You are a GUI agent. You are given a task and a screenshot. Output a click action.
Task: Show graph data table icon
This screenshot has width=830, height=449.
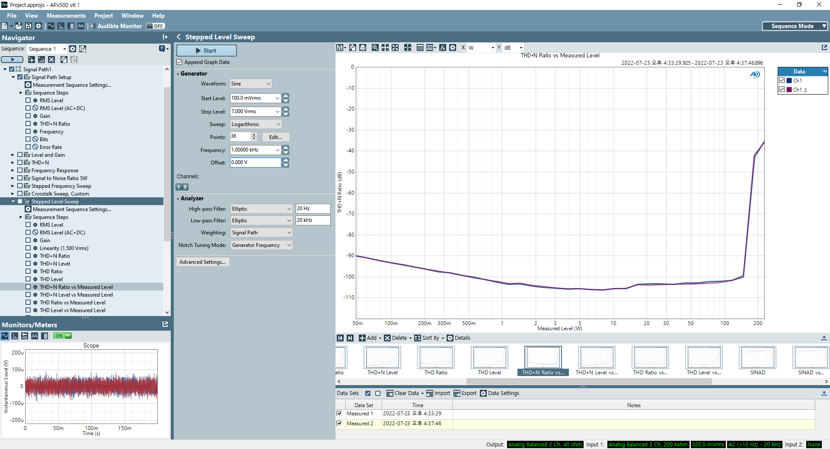pos(420,47)
